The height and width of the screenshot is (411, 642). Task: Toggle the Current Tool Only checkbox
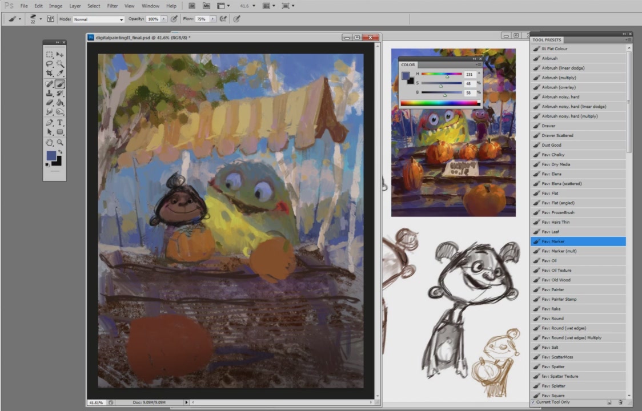coord(533,402)
